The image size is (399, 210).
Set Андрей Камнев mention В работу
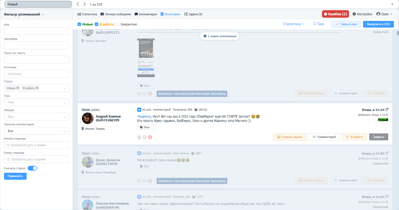[354, 137]
